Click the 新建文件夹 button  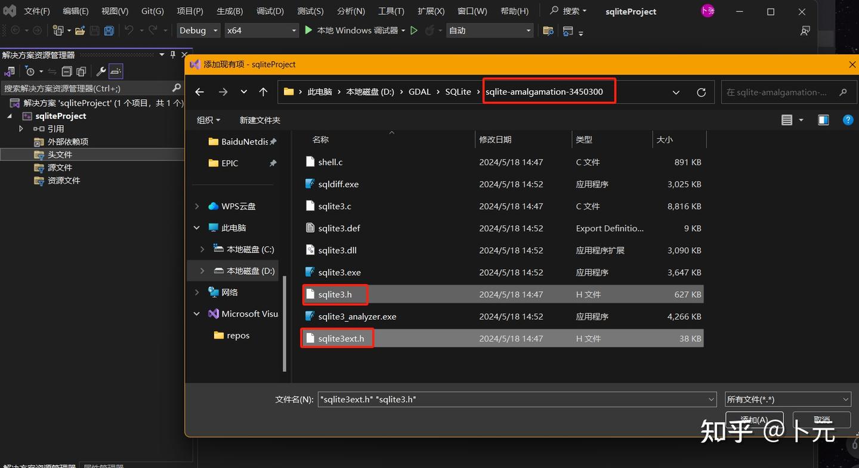(259, 120)
